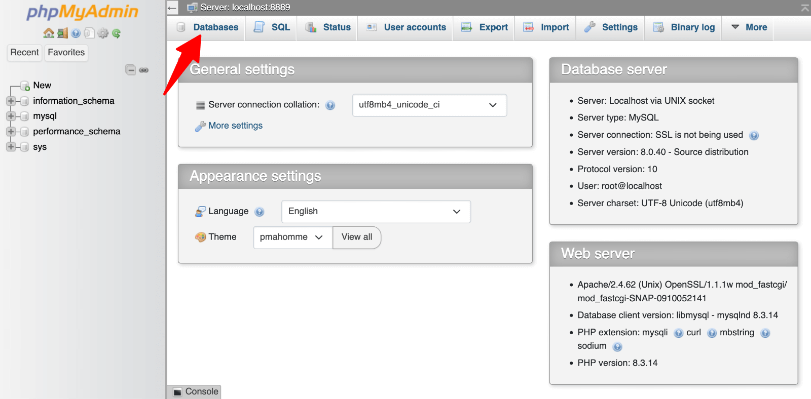The width and height of the screenshot is (811, 399).
Task: Click help icon after curl extension
Action: [x=712, y=333]
